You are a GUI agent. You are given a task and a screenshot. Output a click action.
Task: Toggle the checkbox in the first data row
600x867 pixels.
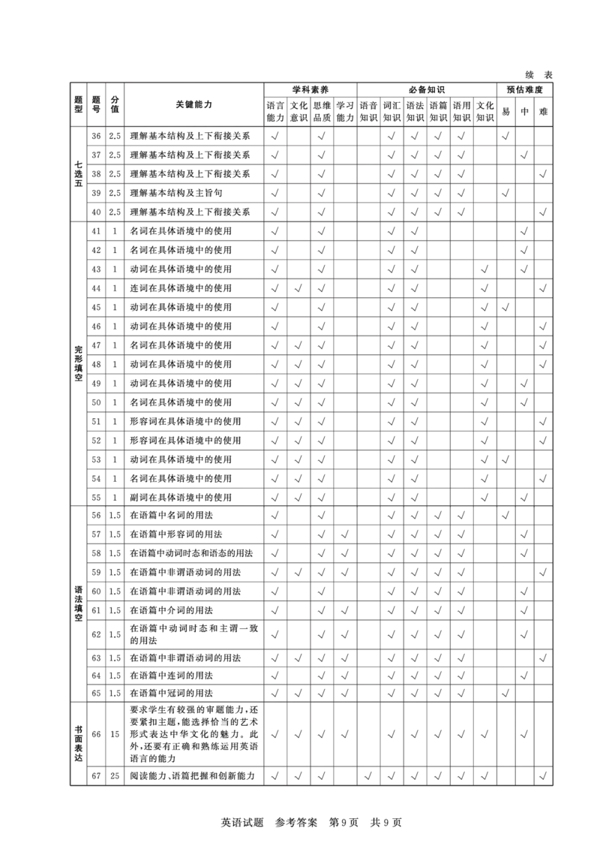(274, 139)
